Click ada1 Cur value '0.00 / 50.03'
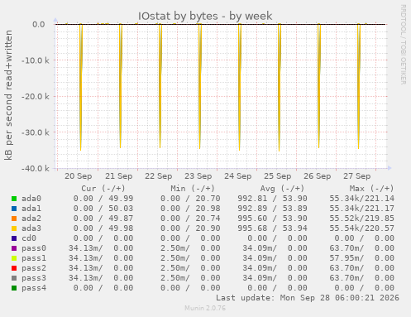This screenshot has width=411, height=317. coord(103,209)
